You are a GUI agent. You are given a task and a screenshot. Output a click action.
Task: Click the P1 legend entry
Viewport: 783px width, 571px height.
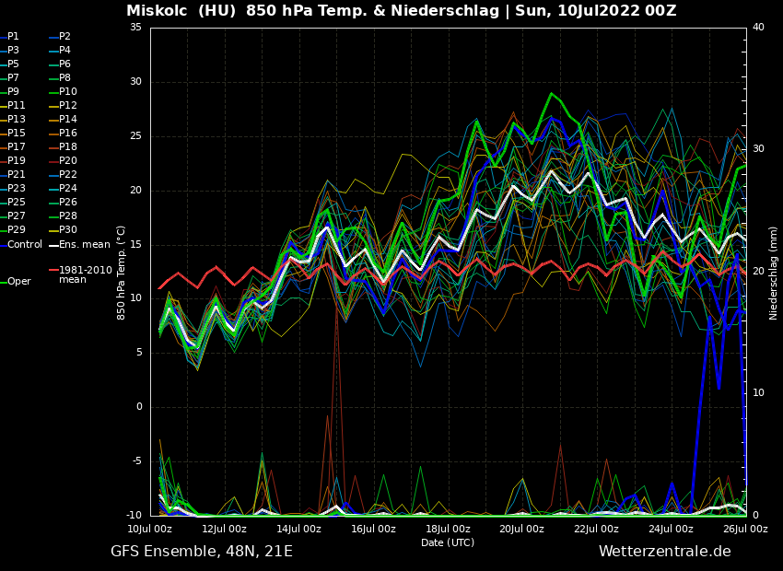pyautogui.click(x=13, y=37)
